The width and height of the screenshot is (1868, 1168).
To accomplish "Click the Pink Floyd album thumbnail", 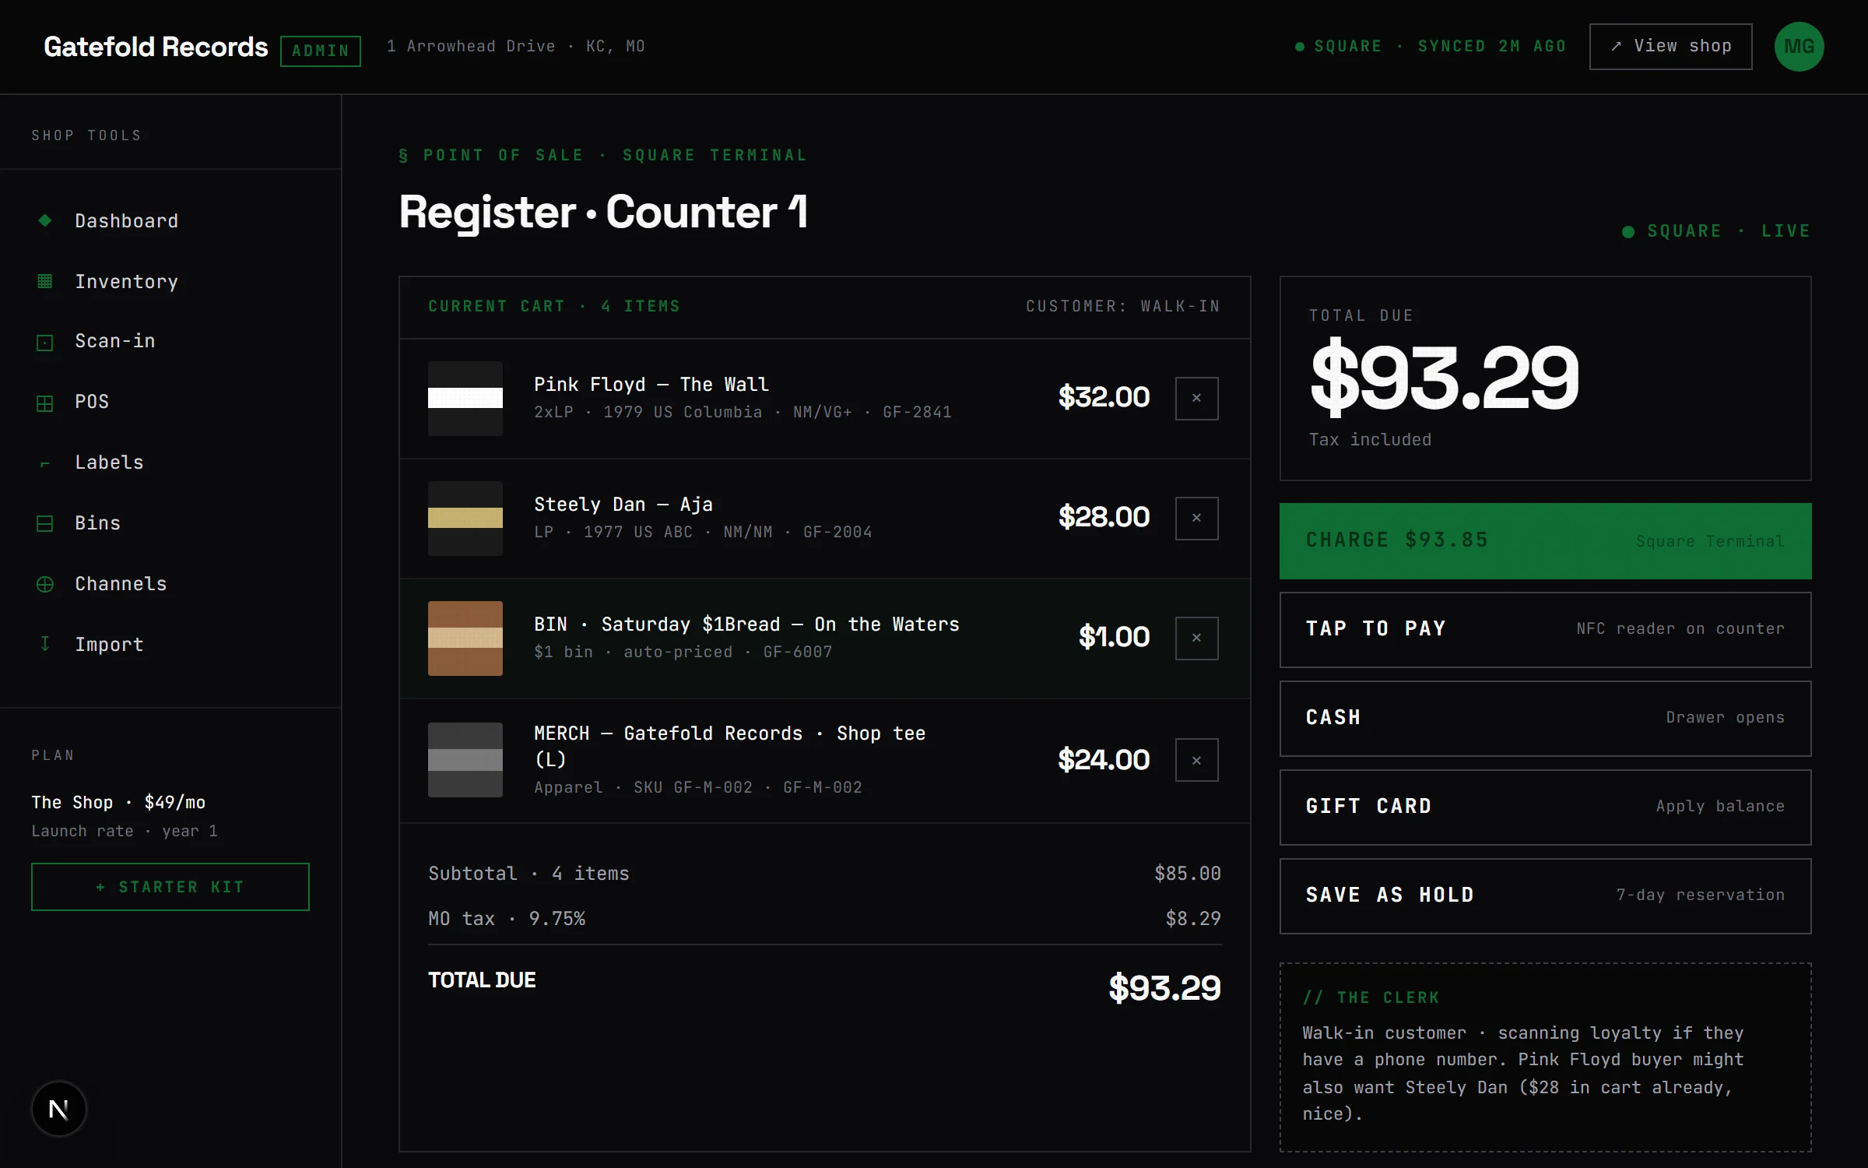I will 465,399.
